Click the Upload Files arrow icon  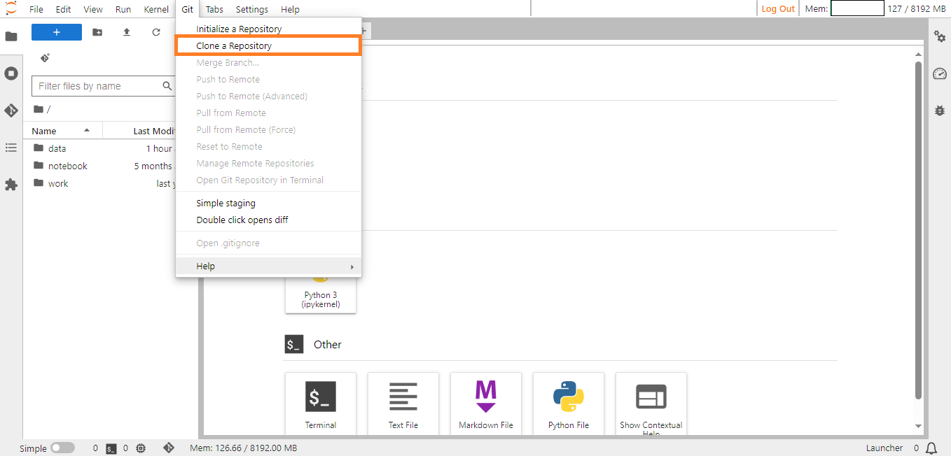pyautogui.click(x=127, y=32)
